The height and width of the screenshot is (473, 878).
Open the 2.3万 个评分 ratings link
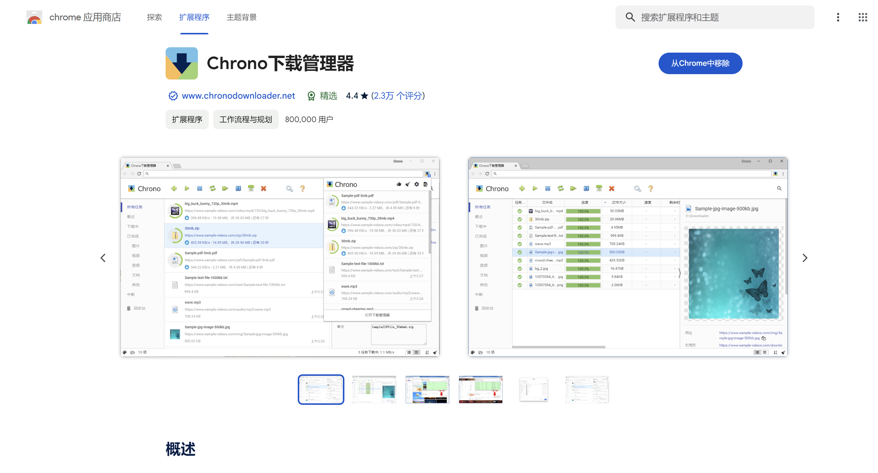[397, 96]
